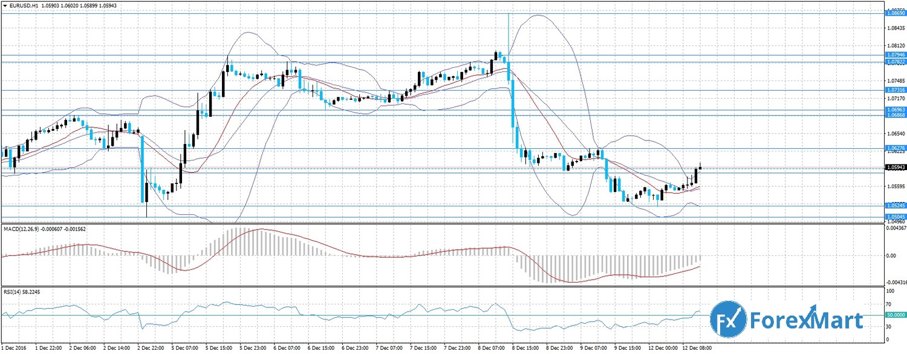
Task: Click the RSI 50.0000 level label
Action: point(894,315)
